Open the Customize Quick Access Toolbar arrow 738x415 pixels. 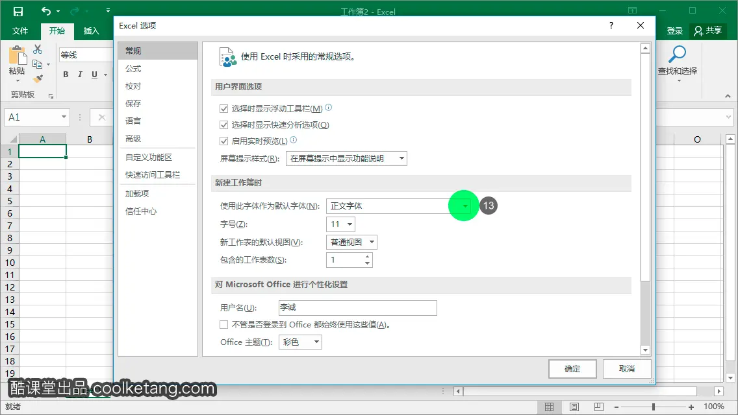[x=108, y=10]
